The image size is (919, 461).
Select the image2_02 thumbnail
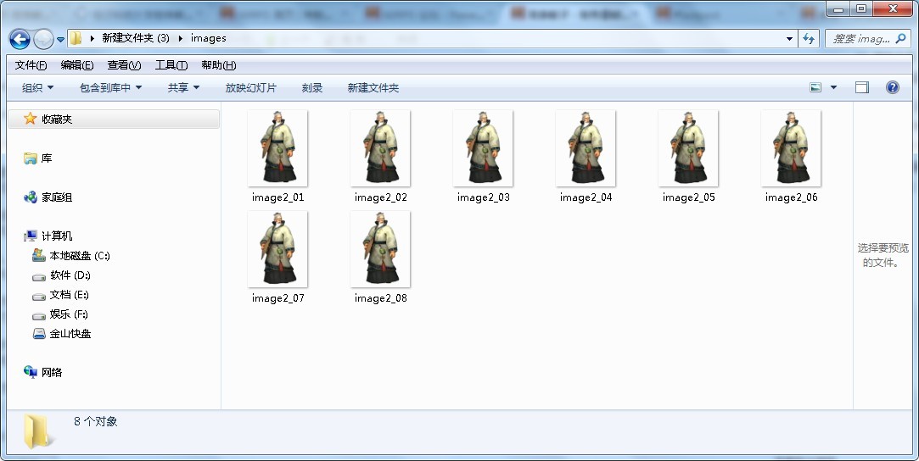pyautogui.click(x=380, y=148)
